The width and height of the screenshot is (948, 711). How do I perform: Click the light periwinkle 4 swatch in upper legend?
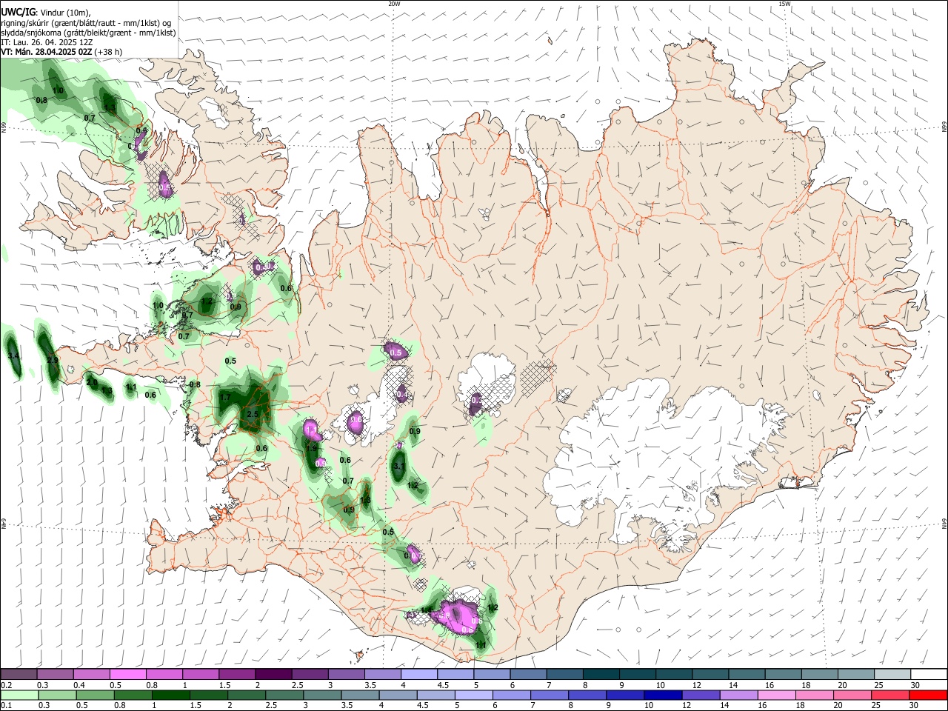click(419, 674)
